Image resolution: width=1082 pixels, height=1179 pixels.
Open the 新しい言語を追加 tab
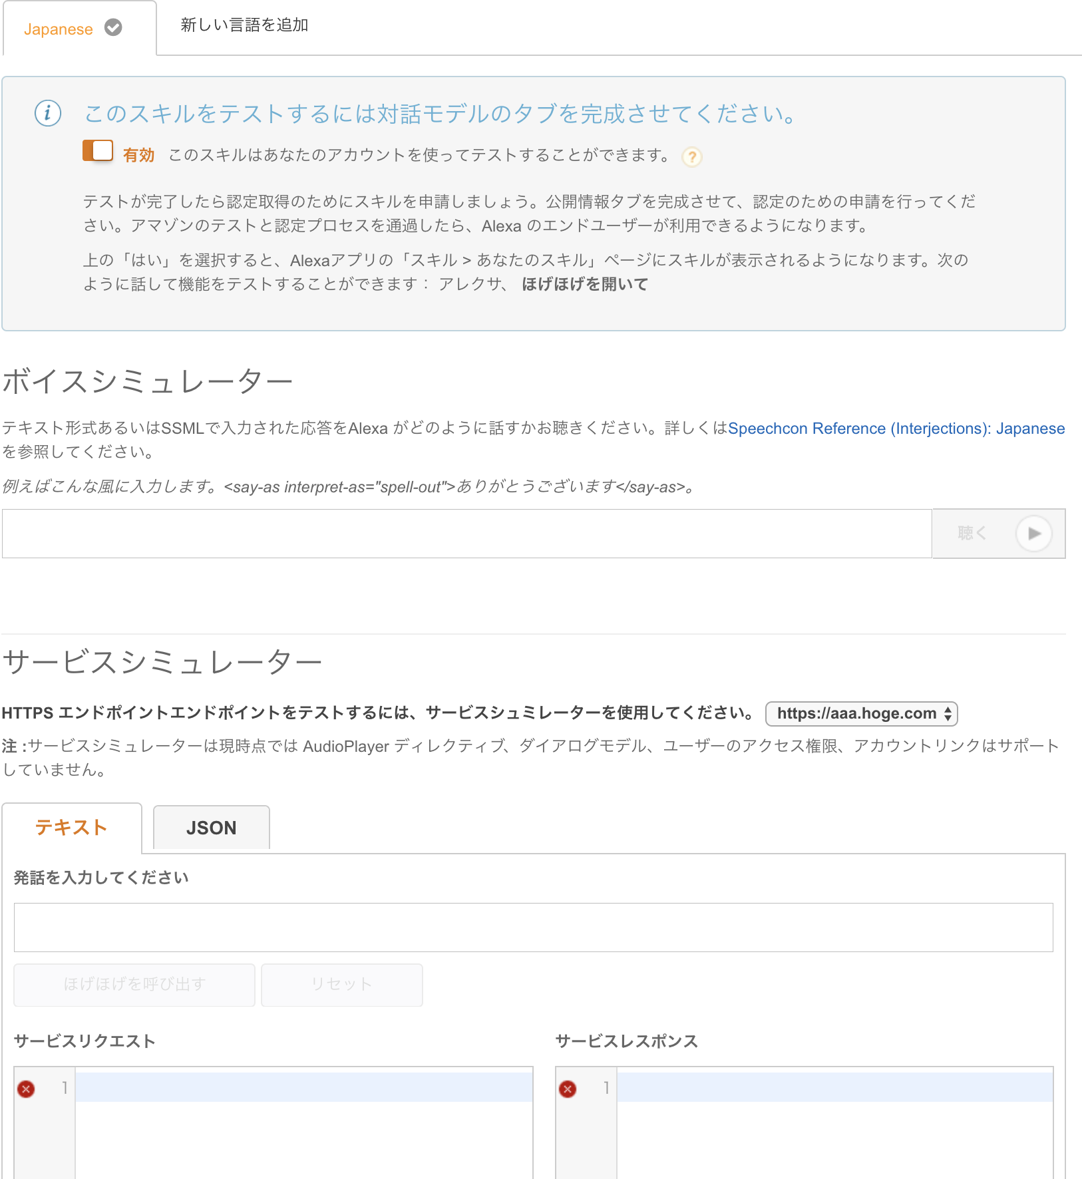244,25
